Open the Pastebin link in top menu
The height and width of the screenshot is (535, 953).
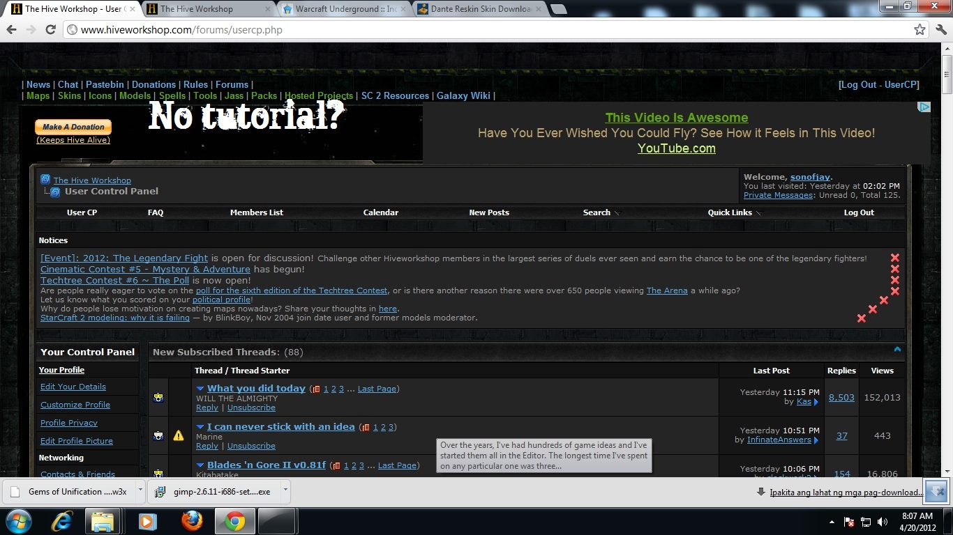point(105,84)
